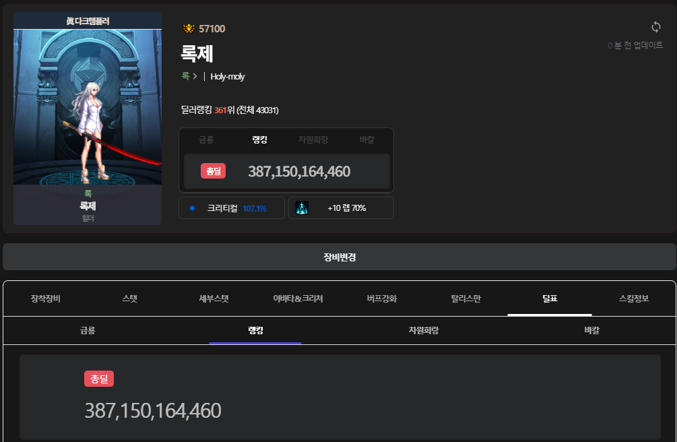Open the 버프강화 tab

[x=382, y=298]
